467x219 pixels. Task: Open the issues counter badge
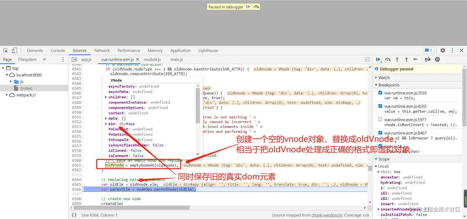click(x=428, y=51)
